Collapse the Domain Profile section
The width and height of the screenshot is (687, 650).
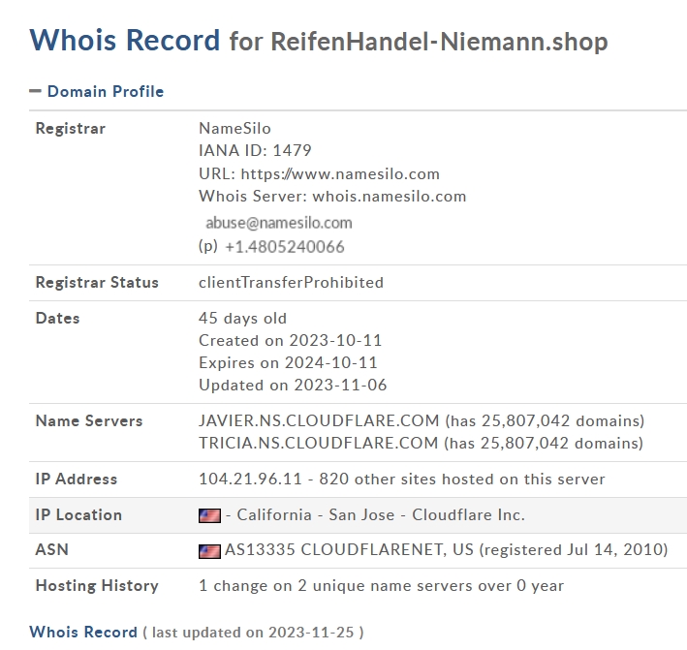(x=96, y=92)
